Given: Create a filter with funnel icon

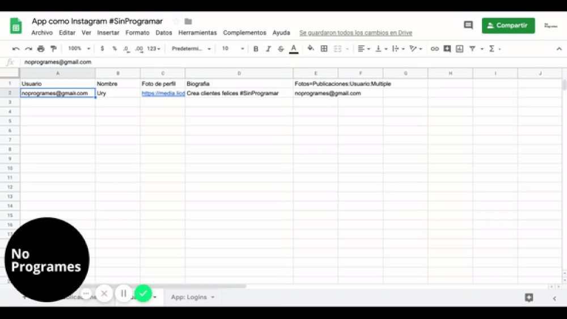Looking at the screenshot, I should (x=472, y=49).
